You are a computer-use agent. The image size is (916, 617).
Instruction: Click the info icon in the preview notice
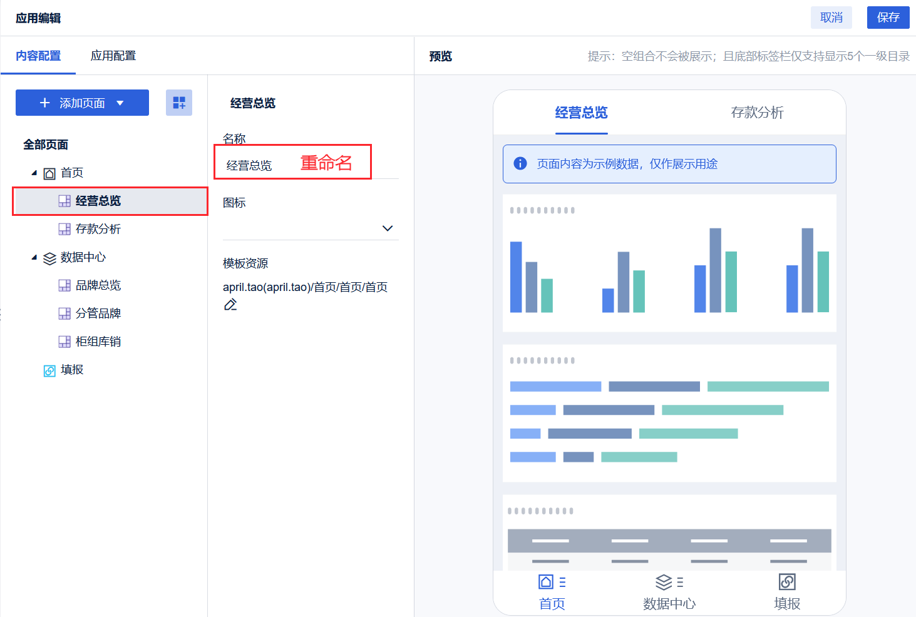(x=520, y=163)
